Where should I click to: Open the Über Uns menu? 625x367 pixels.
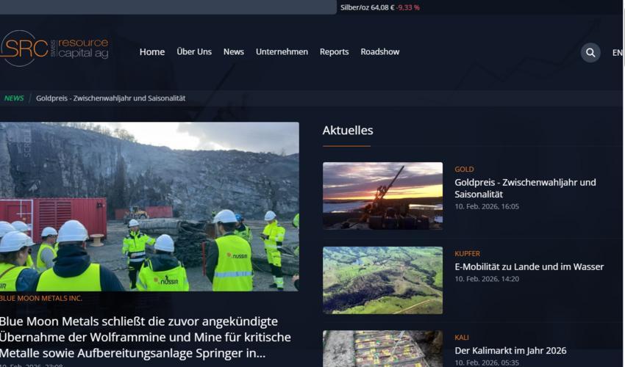pos(194,51)
